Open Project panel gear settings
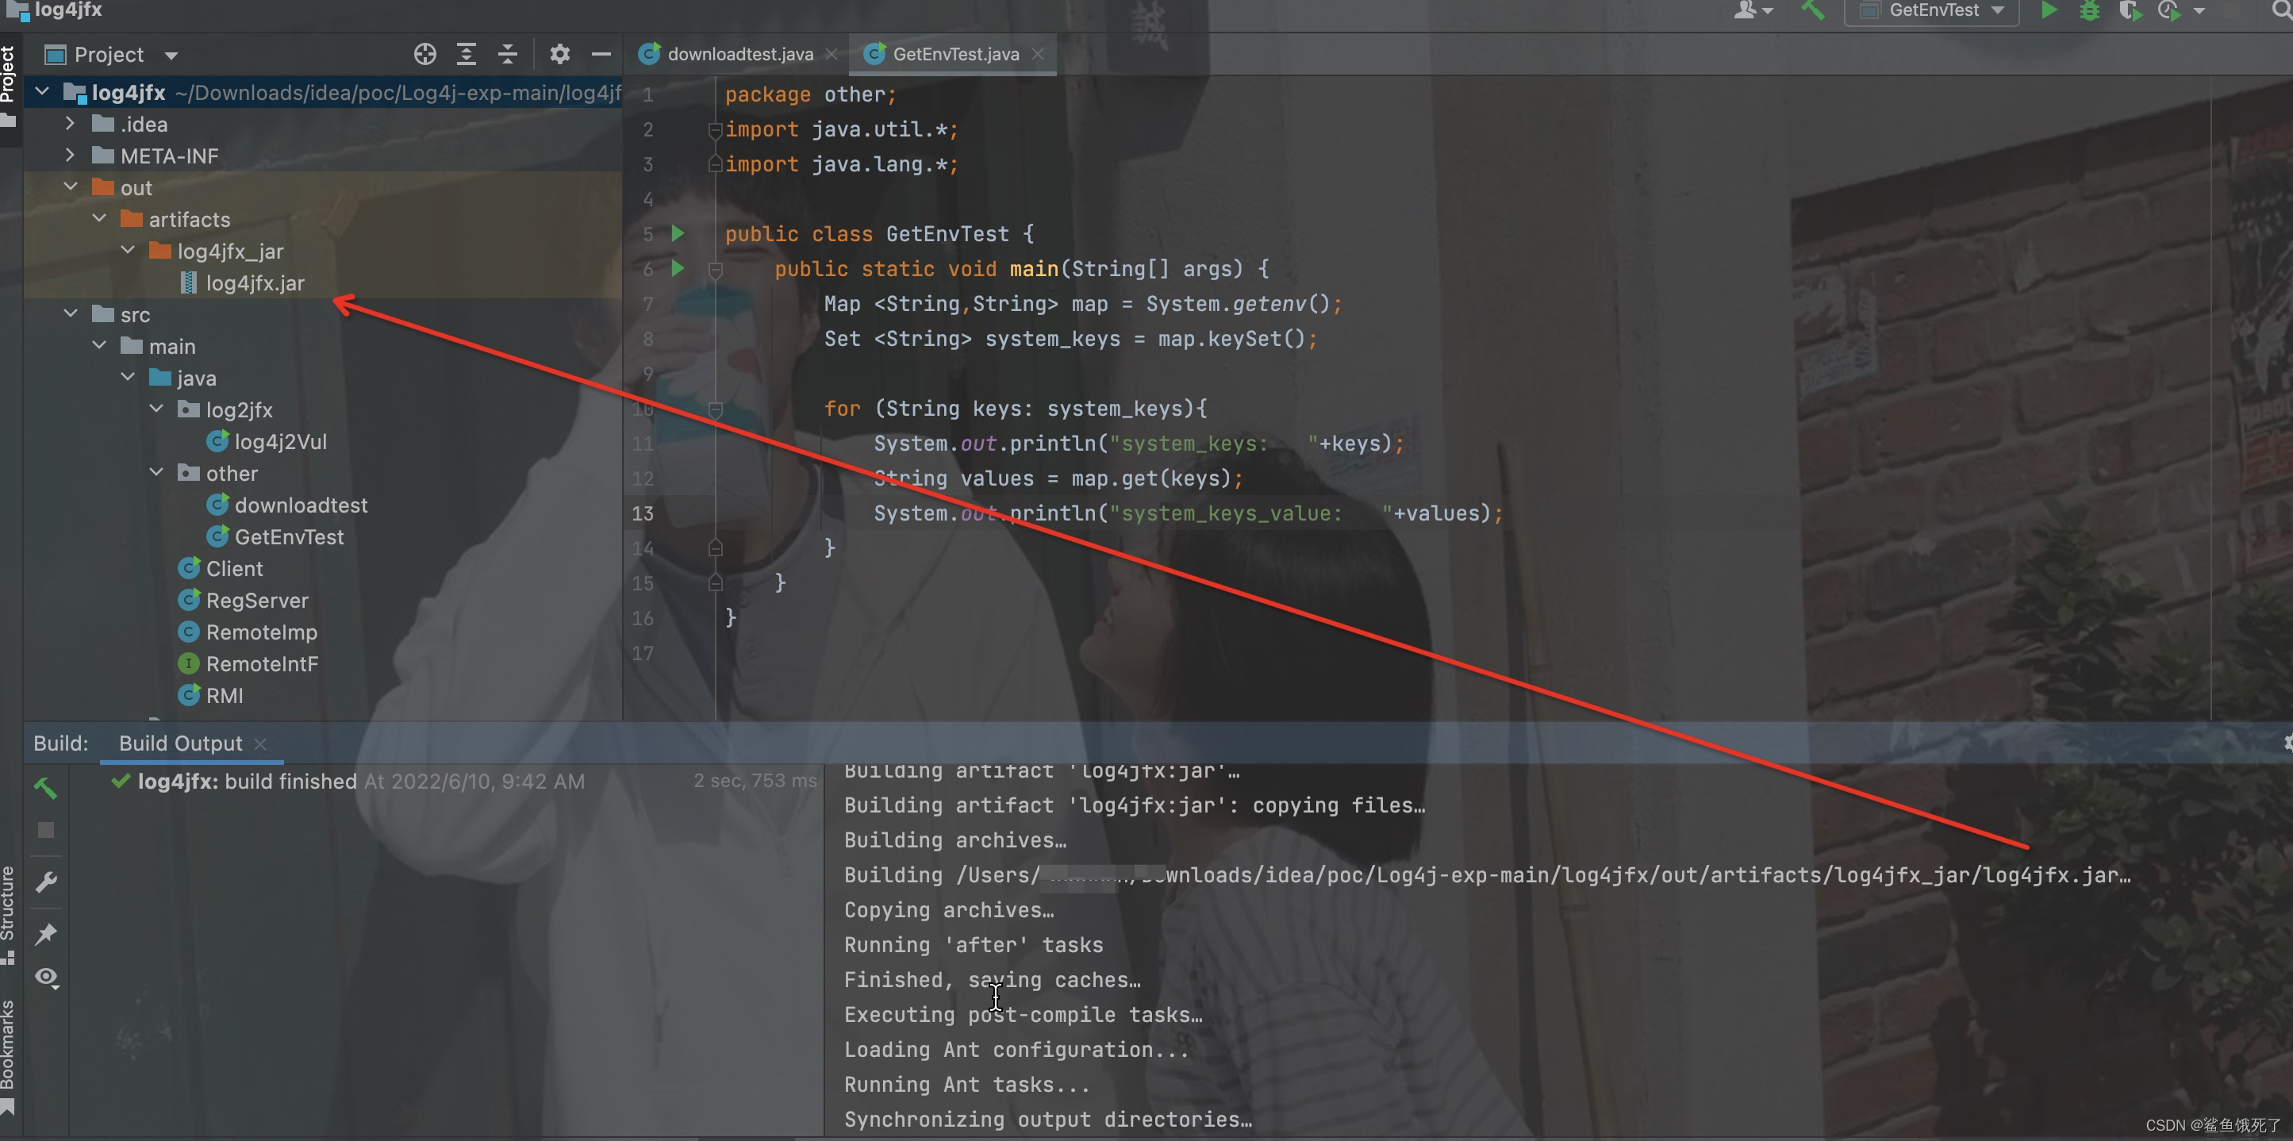 point(559,54)
